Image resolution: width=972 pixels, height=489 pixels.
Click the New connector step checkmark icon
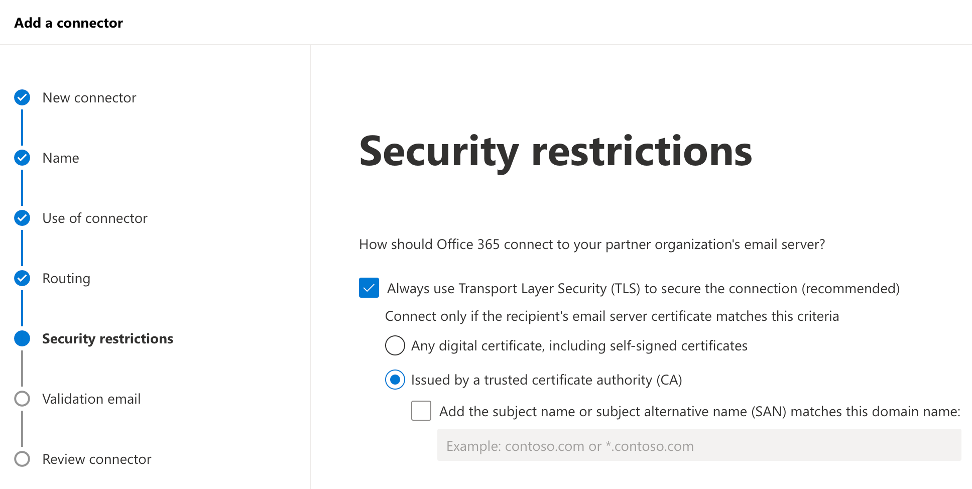click(22, 97)
